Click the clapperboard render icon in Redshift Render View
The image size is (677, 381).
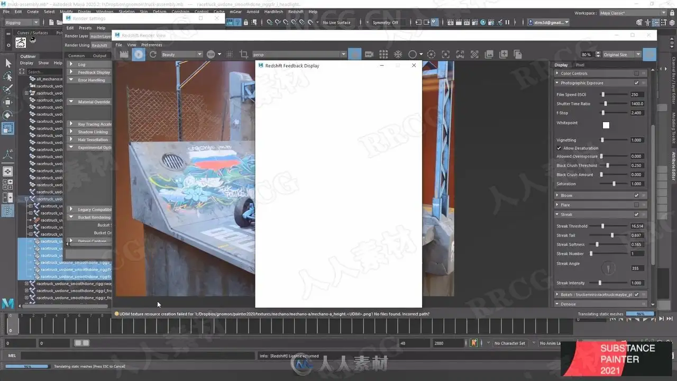[x=124, y=54]
